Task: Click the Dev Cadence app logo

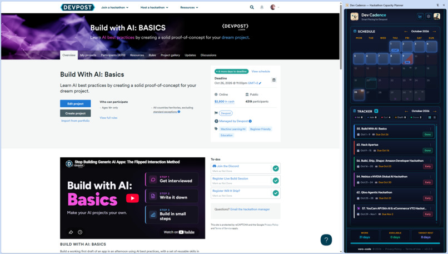Action: pyautogui.click(x=355, y=17)
